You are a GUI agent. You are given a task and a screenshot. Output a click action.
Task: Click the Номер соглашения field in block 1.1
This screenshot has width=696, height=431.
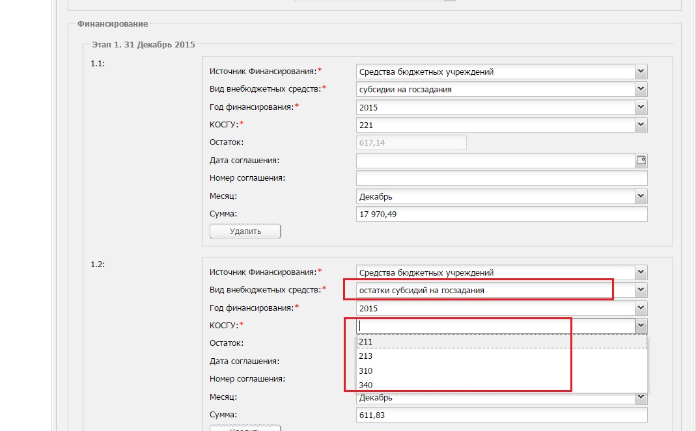501,178
